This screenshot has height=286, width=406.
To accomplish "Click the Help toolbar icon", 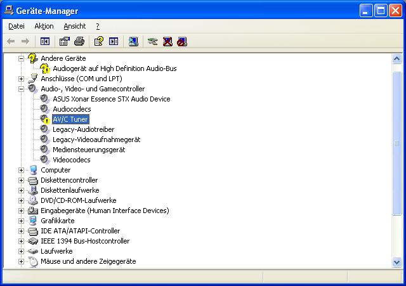I will (x=98, y=41).
